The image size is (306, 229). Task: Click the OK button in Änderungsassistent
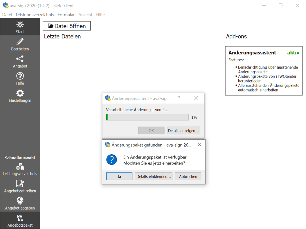click(x=151, y=131)
